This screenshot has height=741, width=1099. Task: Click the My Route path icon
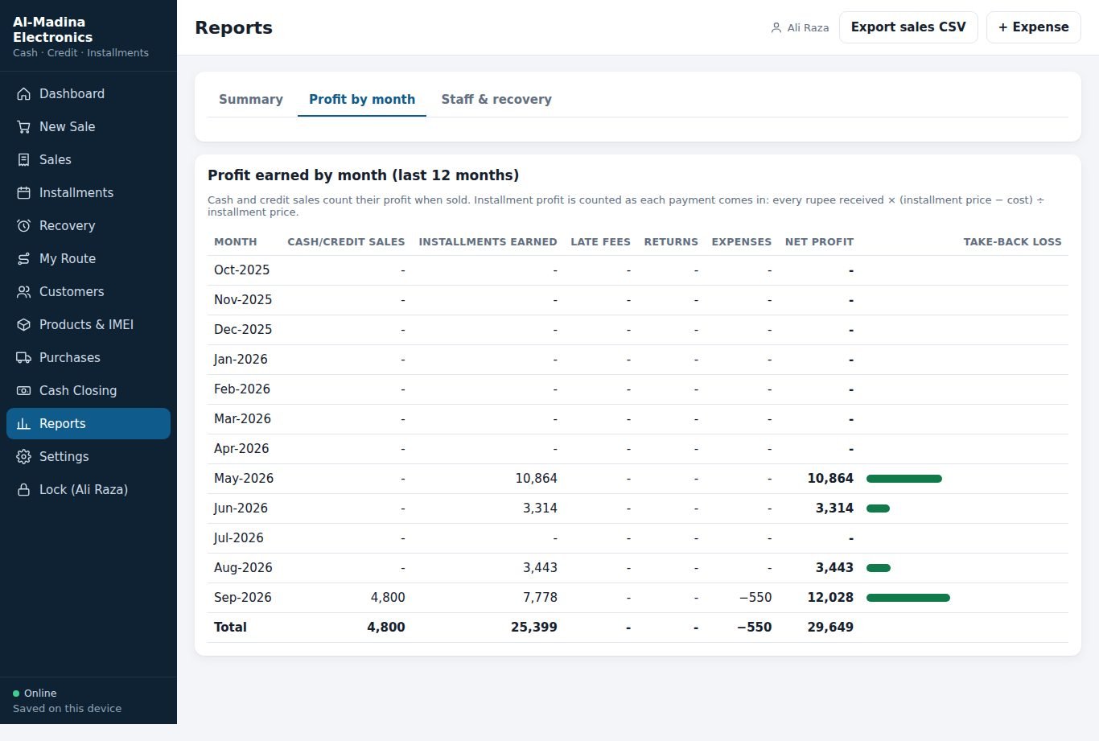pyautogui.click(x=23, y=258)
